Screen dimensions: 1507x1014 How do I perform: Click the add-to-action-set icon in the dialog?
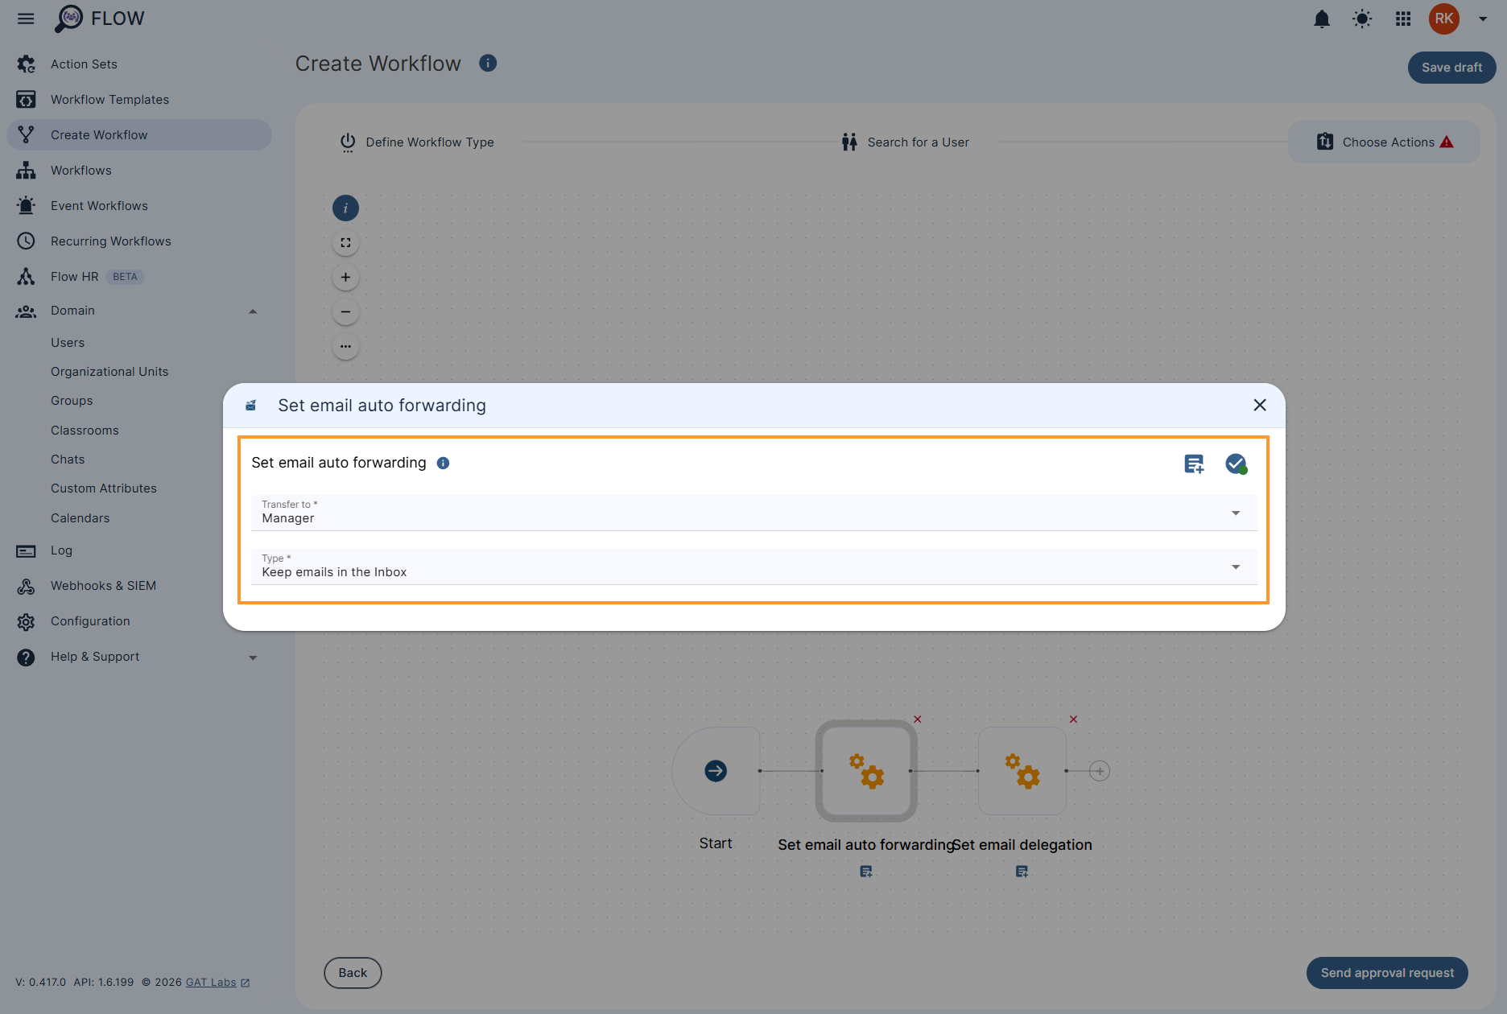point(1194,464)
